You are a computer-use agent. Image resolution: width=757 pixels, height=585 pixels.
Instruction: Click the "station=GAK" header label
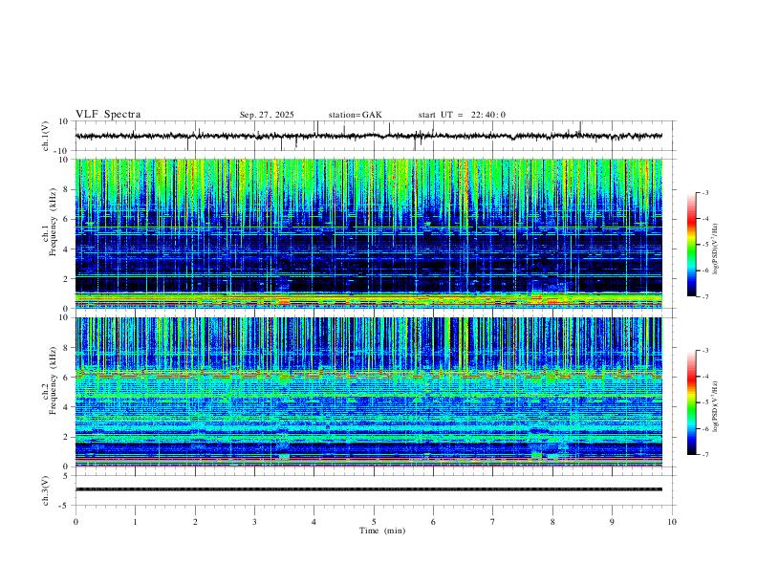(x=356, y=115)
